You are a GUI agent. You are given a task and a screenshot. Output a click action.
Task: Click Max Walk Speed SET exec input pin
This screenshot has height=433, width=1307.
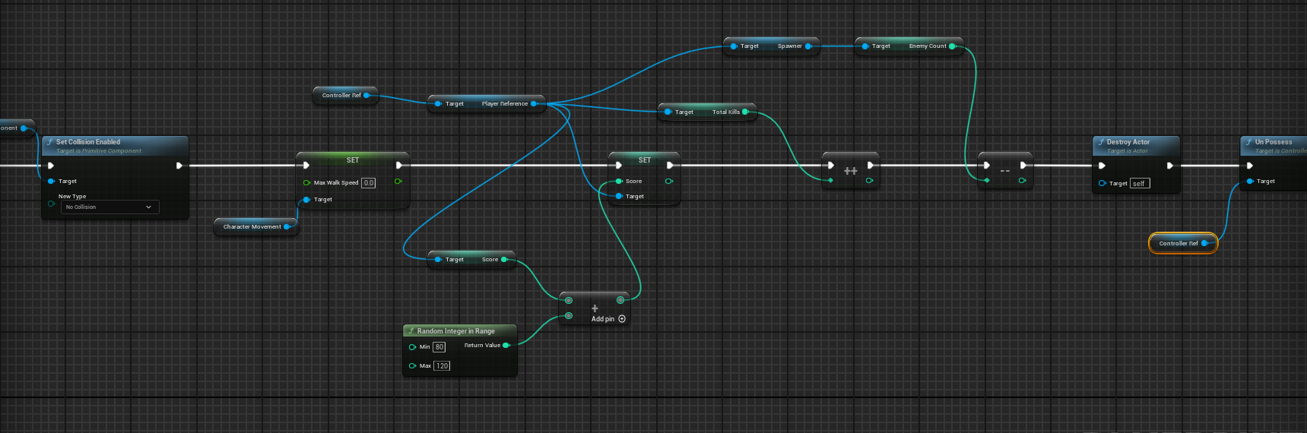(x=306, y=166)
